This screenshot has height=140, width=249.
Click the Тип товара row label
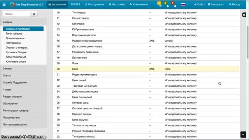pyautogui.click(x=79, y=12)
